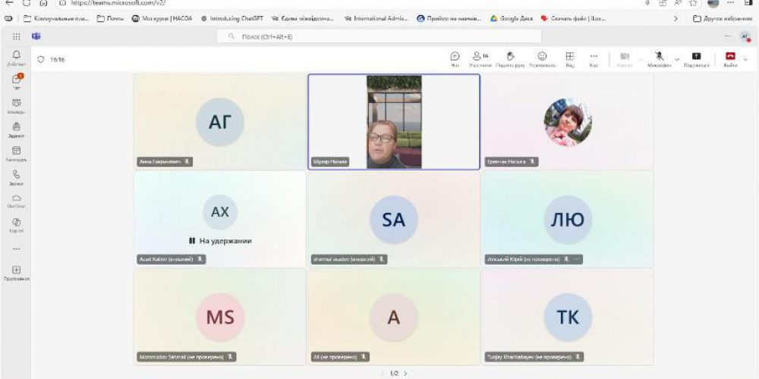Leave the meeting with red button

click(730, 59)
